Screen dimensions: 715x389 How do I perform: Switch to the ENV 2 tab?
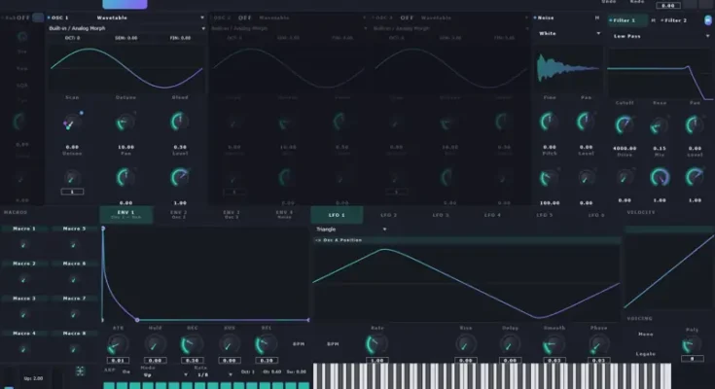point(179,214)
